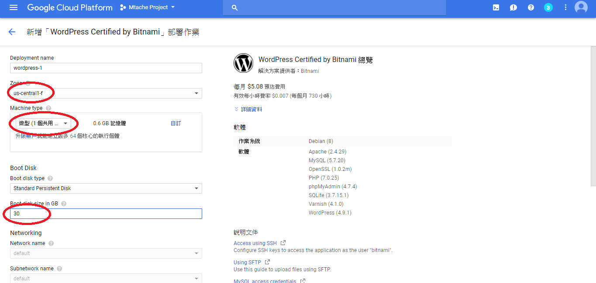The image size is (596, 283).
Task: Show notifications badge with 3
Action: point(548,7)
